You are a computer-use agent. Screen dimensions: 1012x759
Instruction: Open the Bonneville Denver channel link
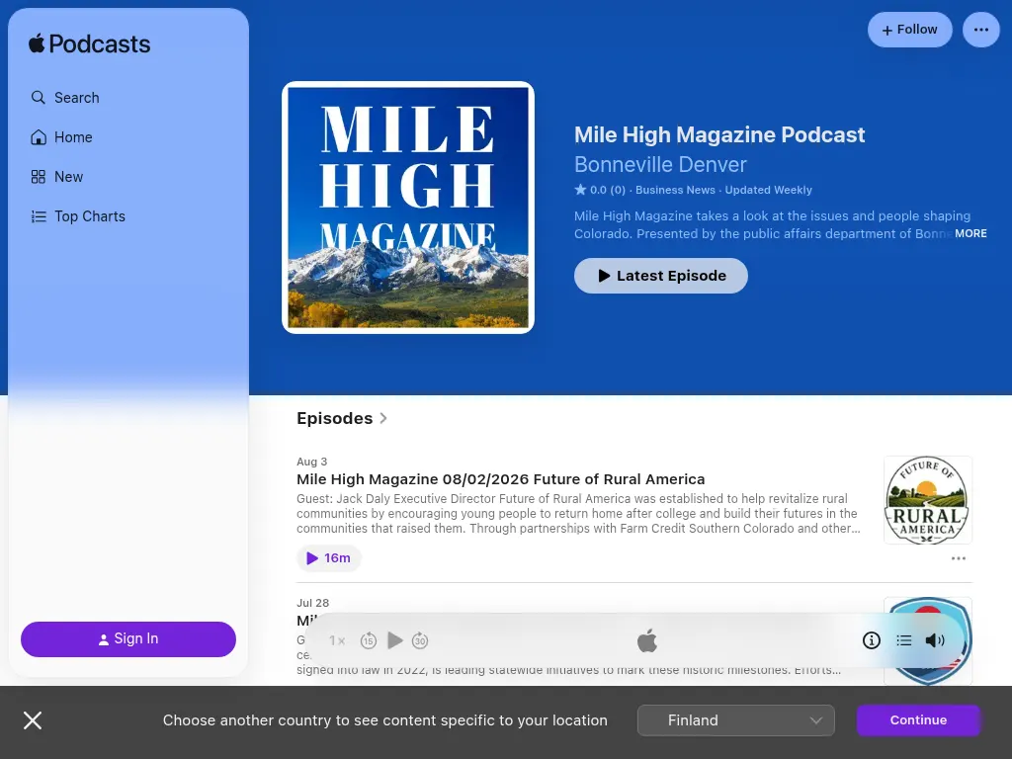point(660,165)
